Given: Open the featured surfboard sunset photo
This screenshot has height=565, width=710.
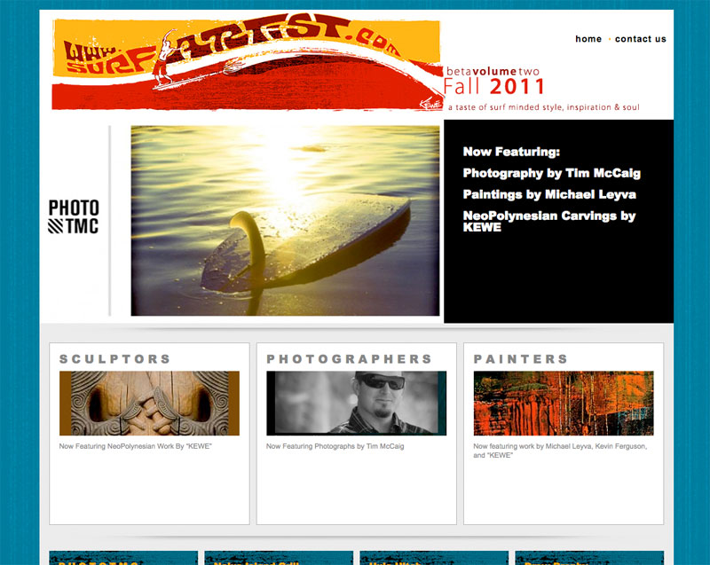Looking at the screenshot, I should coord(285,221).
